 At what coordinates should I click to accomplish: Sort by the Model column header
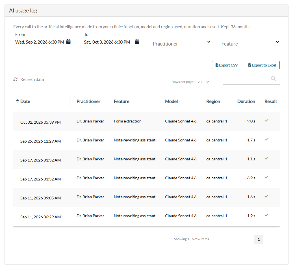point(171,101)
